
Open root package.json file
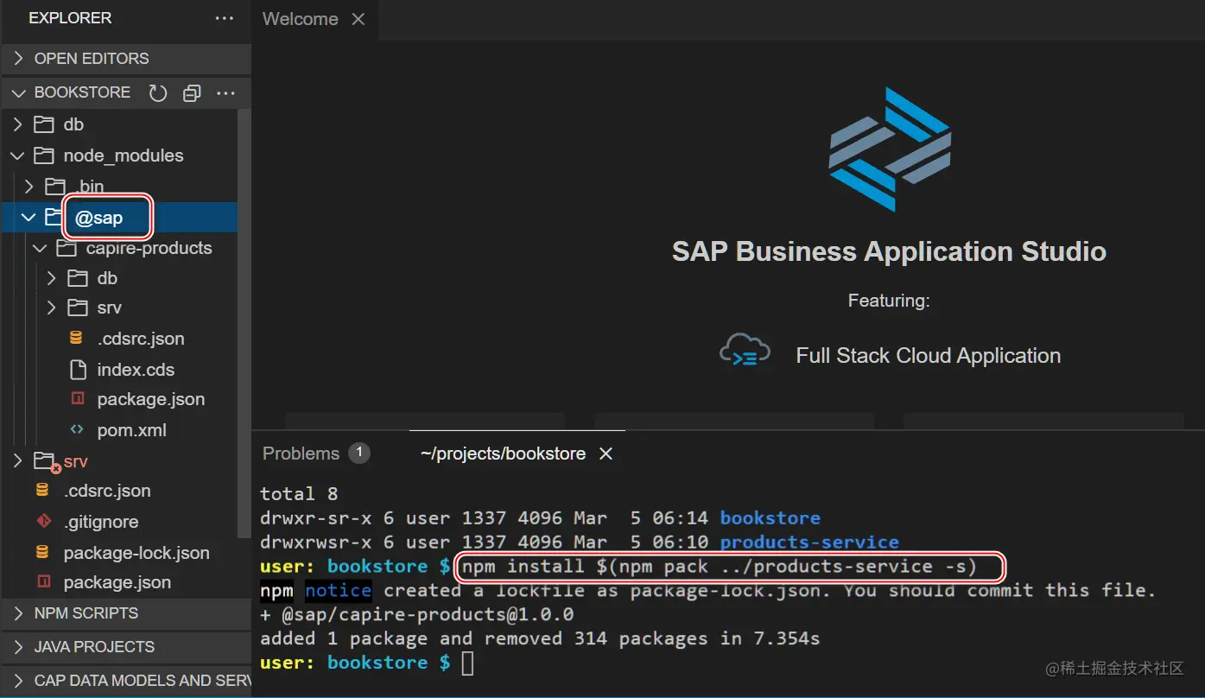point(117,582)
